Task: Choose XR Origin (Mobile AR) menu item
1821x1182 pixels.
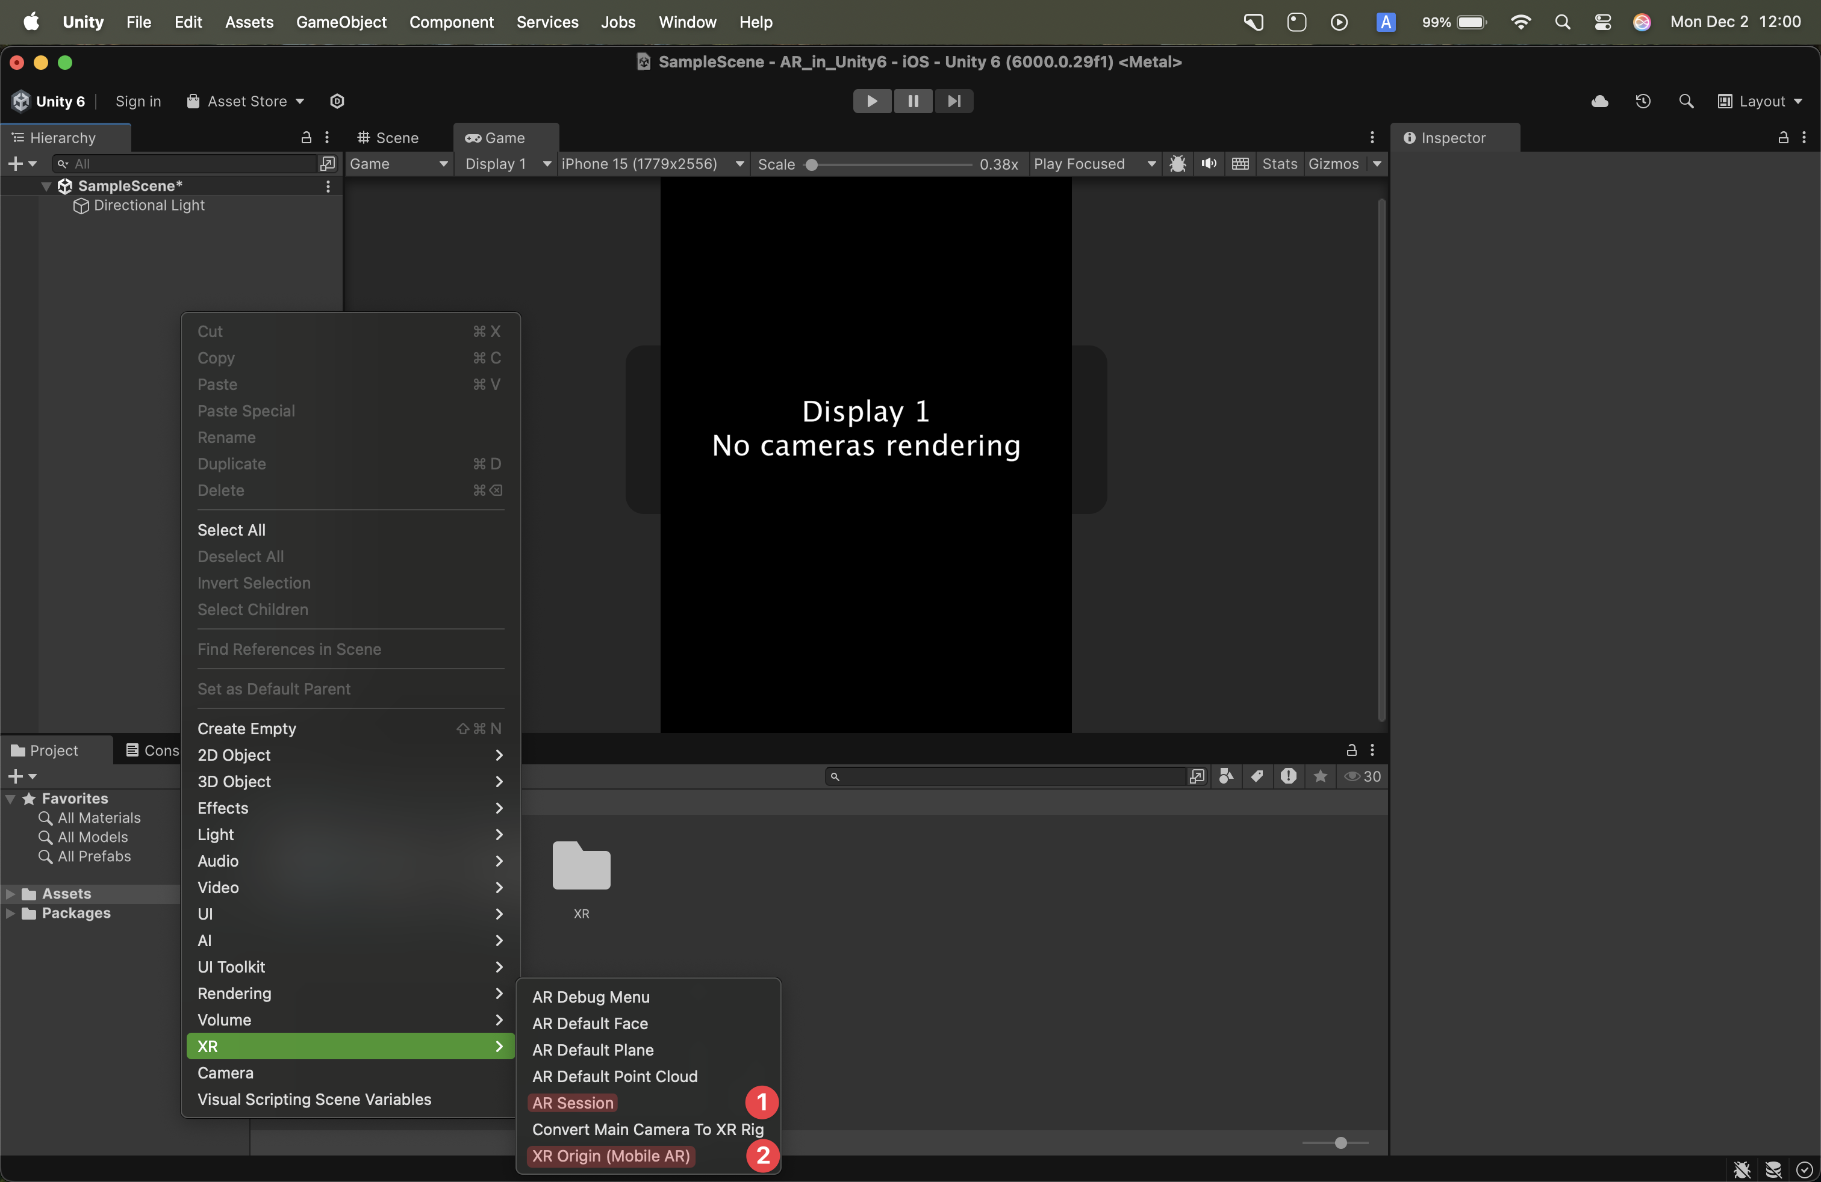Action: 611,1156
